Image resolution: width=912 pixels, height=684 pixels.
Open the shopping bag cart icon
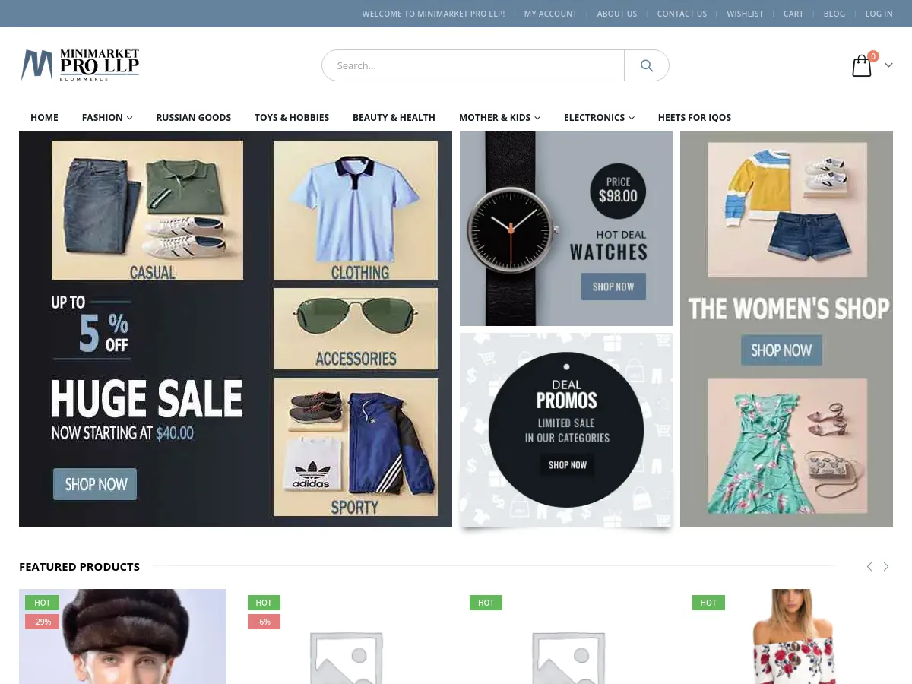pos(862,66)
